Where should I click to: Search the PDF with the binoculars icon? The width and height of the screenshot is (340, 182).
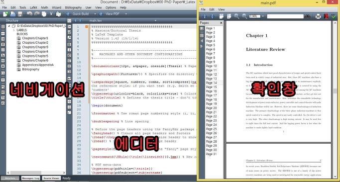[308, 16]
